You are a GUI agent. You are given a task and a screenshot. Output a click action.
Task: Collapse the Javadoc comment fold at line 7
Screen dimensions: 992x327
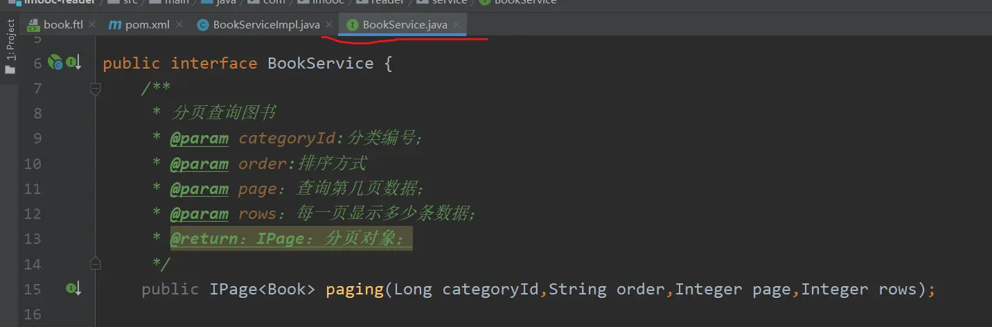tap(96, 89)
